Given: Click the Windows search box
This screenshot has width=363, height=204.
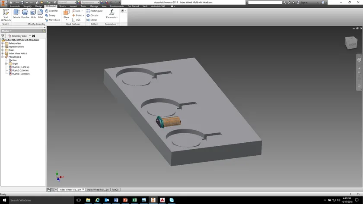Looking at the screenshot, I should [41, 200].
